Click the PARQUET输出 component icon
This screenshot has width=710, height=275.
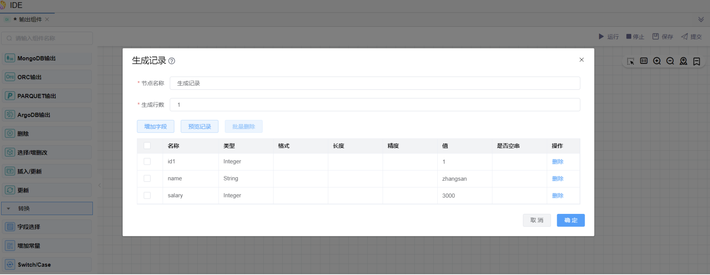pyautogui.click(x=10, y=96)
